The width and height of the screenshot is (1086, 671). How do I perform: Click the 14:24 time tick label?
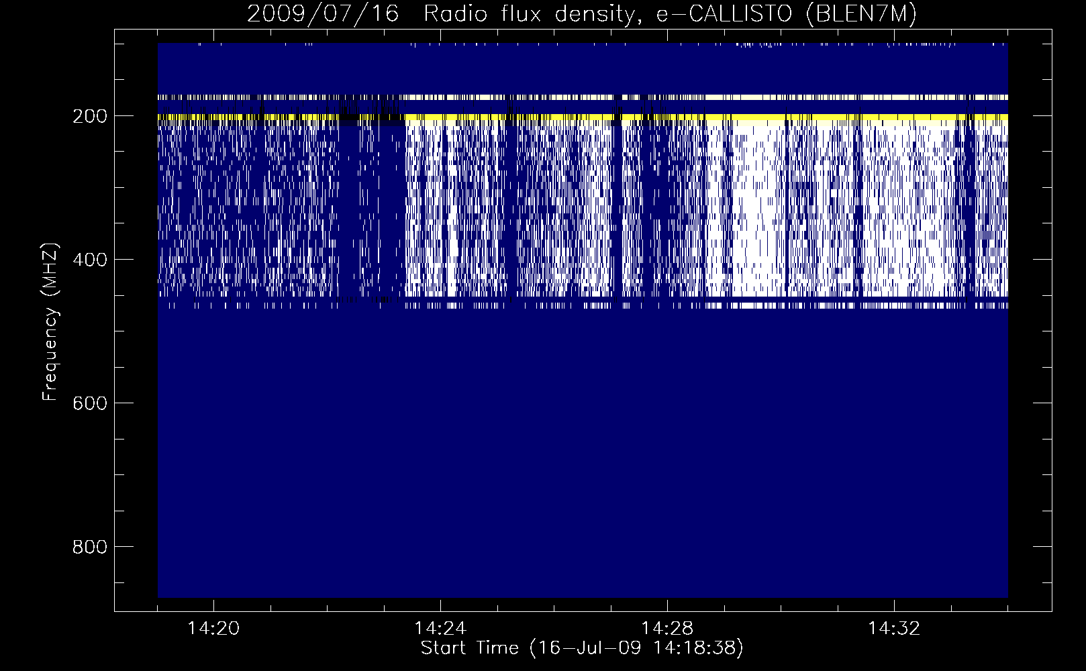pyautogui.click(x=440, y=629)
